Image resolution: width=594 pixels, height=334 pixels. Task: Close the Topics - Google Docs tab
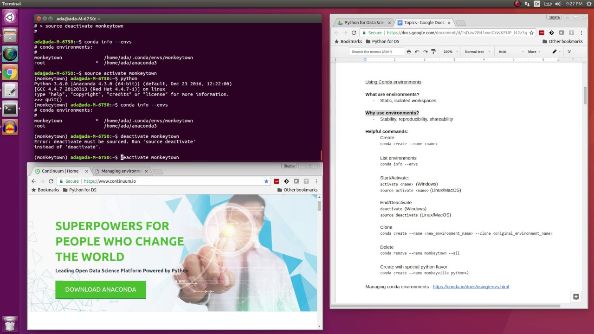(449, 23)
